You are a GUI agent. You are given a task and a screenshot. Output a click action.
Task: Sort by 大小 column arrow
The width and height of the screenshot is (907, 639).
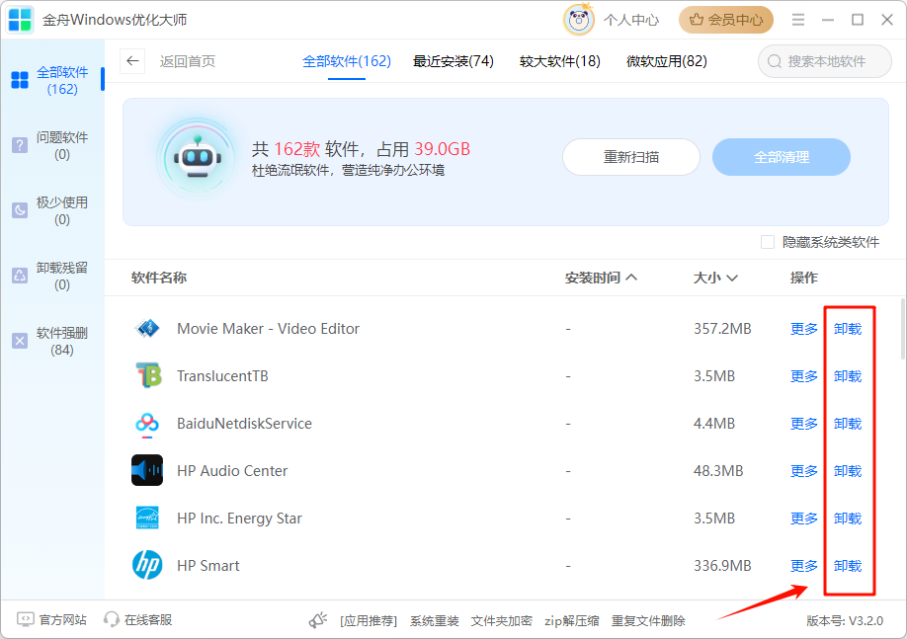[x=732, y=279]
